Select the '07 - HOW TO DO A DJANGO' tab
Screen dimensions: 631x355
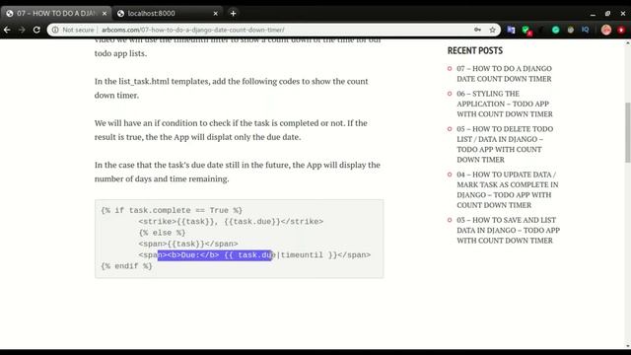(56, 13)
